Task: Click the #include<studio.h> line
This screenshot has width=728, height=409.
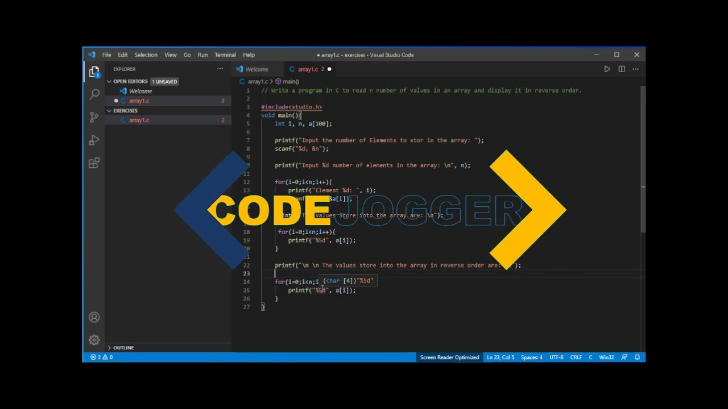Action: tap(292, 107)
